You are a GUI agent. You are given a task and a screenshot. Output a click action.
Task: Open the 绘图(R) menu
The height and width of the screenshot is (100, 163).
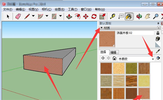(x=60, y=9)
